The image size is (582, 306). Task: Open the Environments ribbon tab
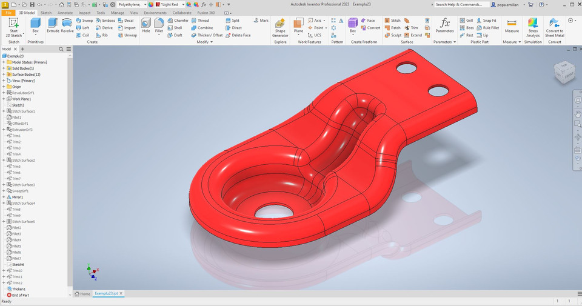(155, 13)
